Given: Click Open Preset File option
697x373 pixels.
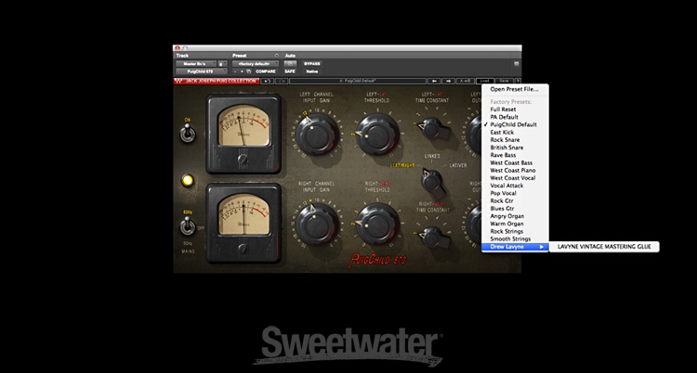Looking at the screenshot, I should [517, 89].
